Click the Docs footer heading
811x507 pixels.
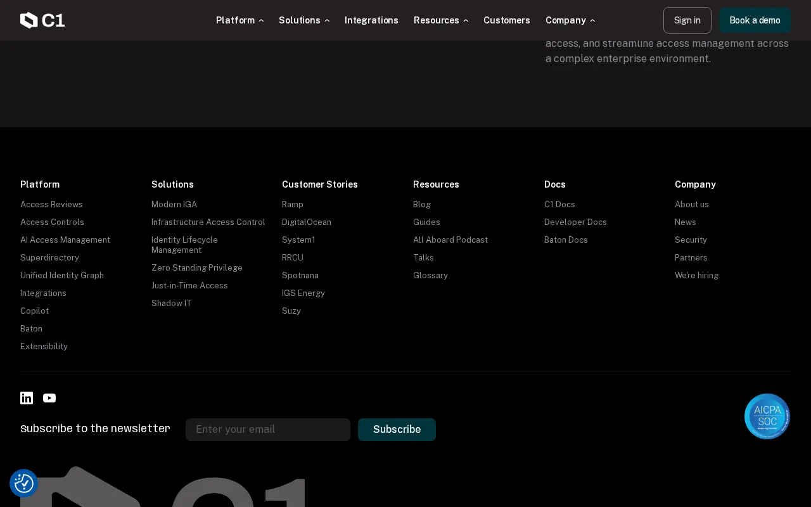point(555,184)
